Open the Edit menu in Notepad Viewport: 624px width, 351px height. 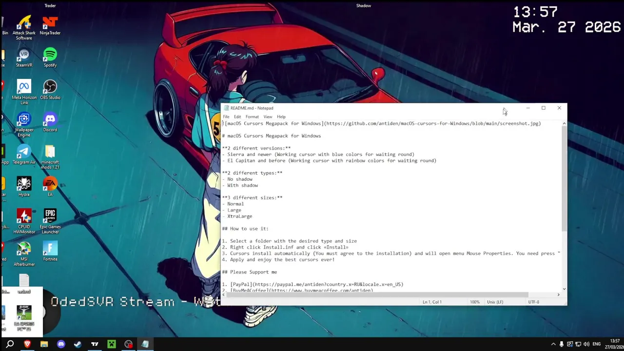pyautogui.click(x=237, y=117)
